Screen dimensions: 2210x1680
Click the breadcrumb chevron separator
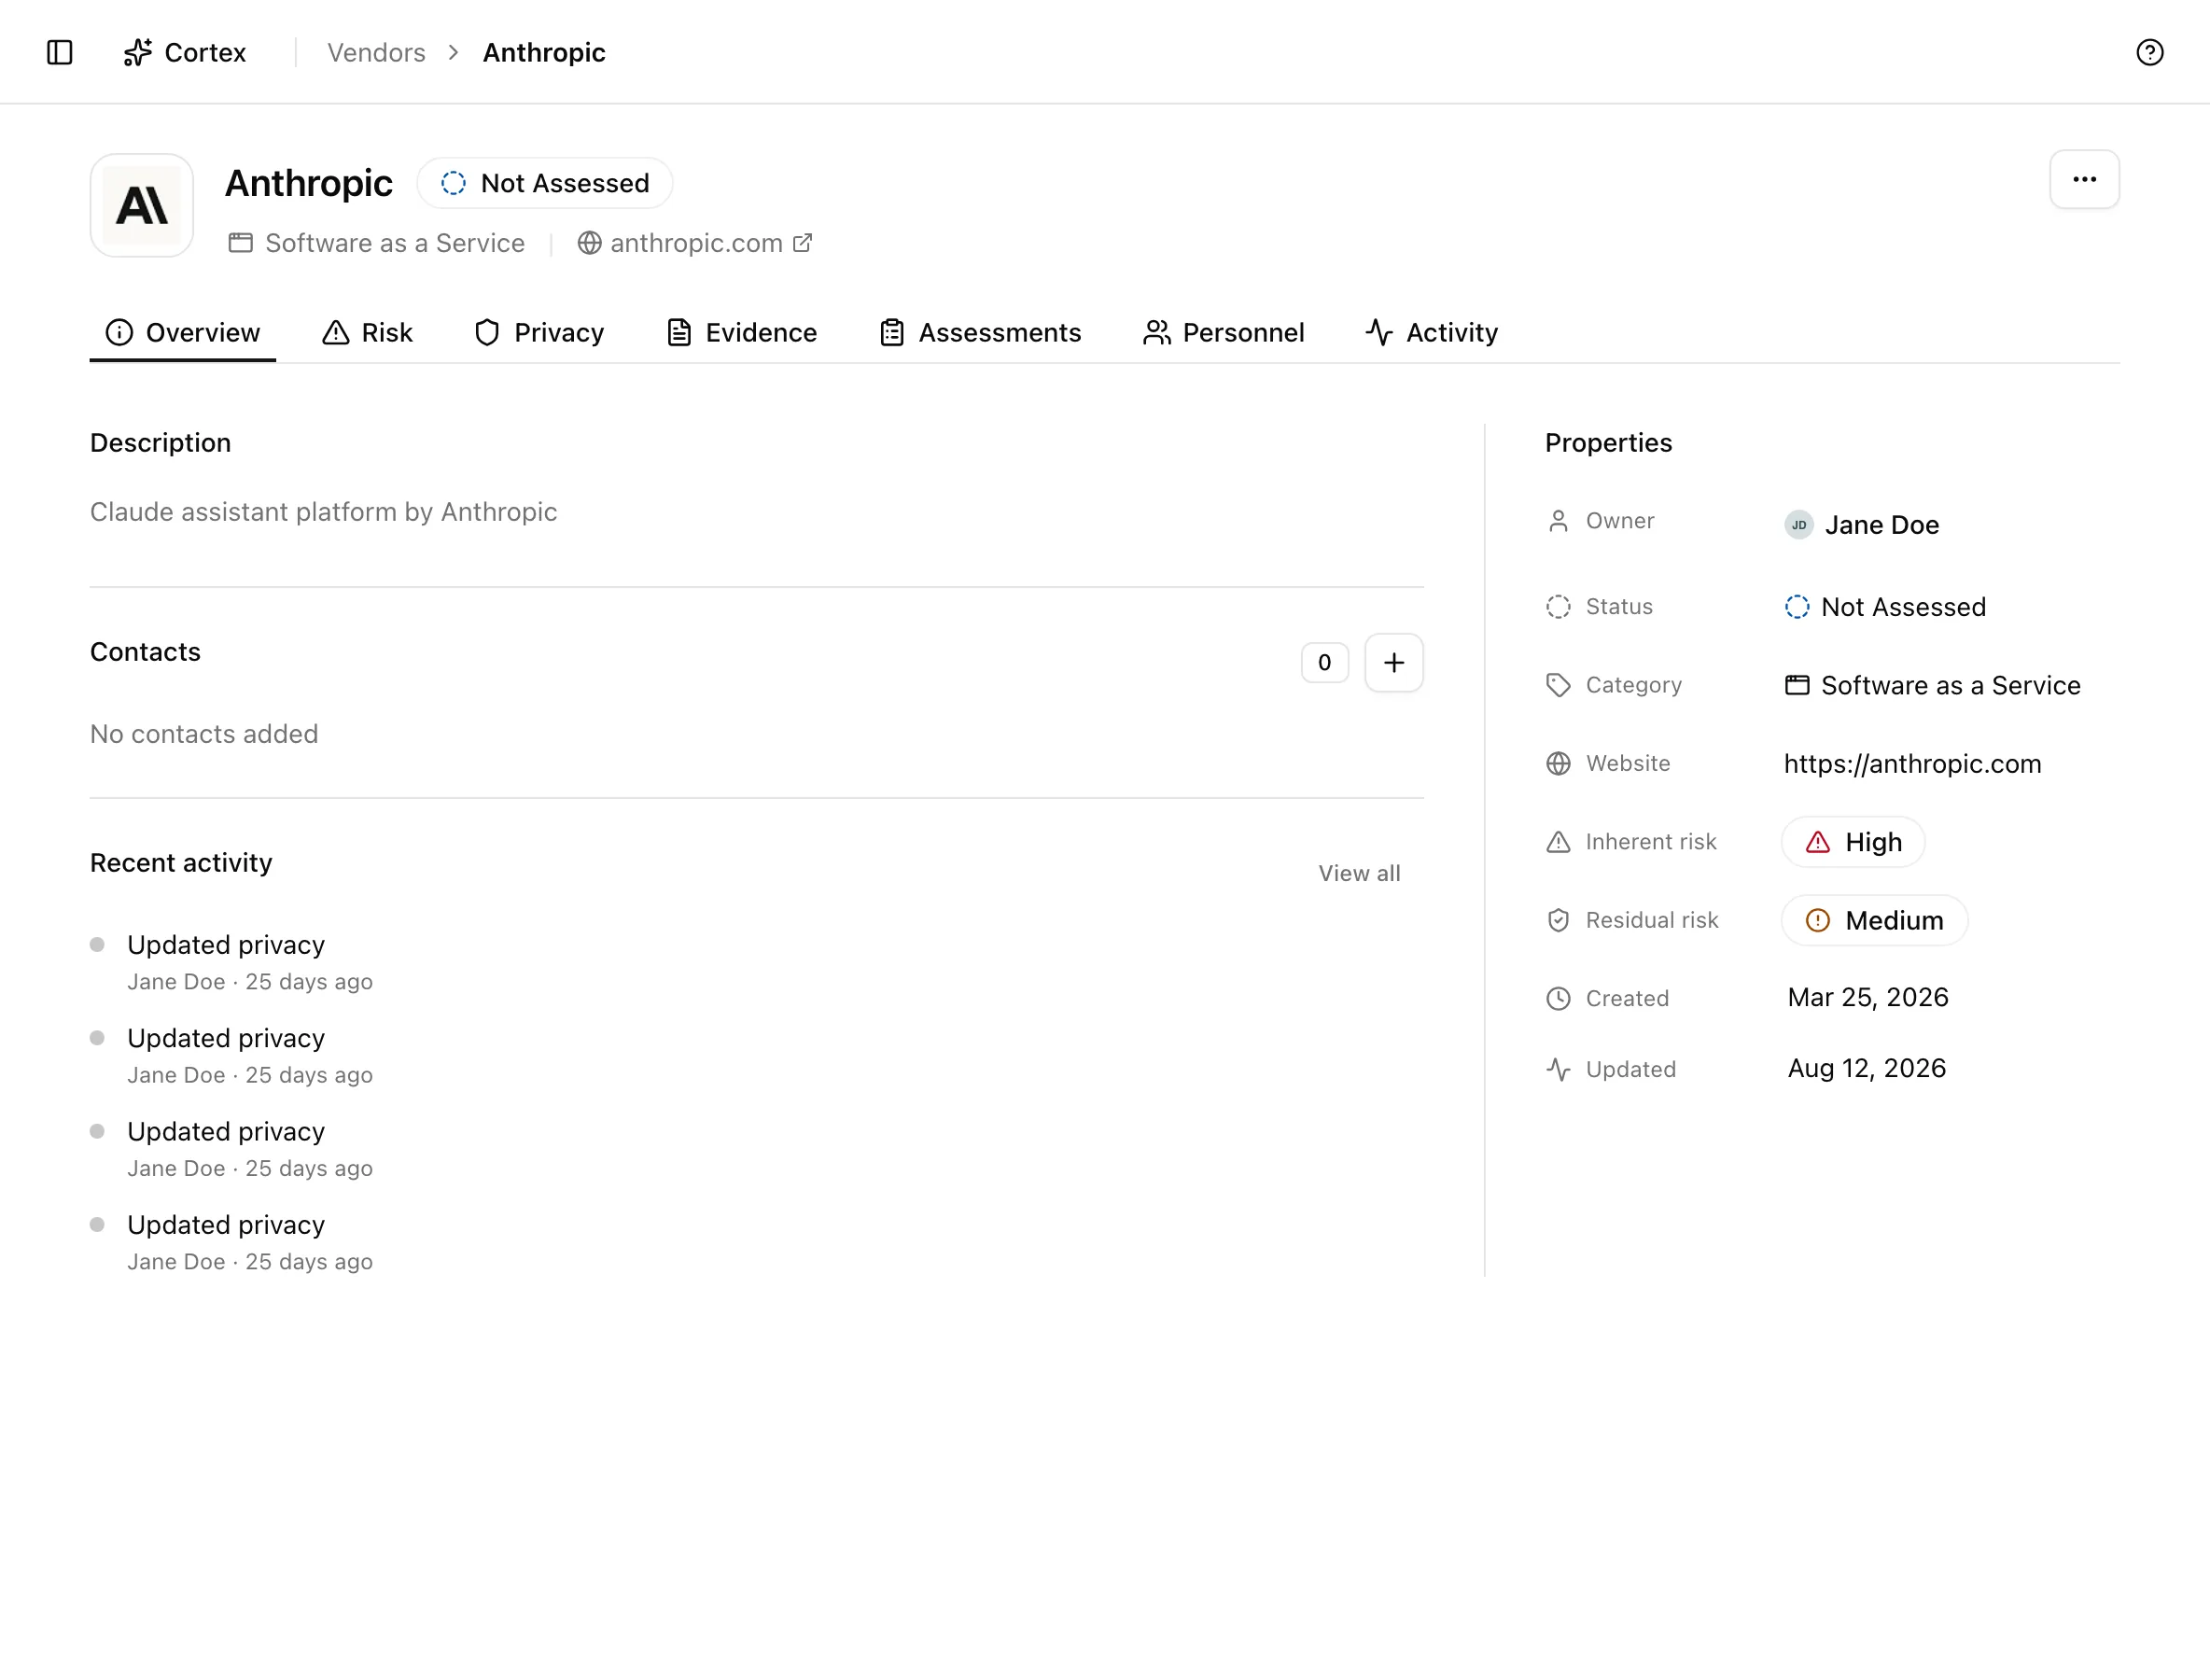pos(453,52)
